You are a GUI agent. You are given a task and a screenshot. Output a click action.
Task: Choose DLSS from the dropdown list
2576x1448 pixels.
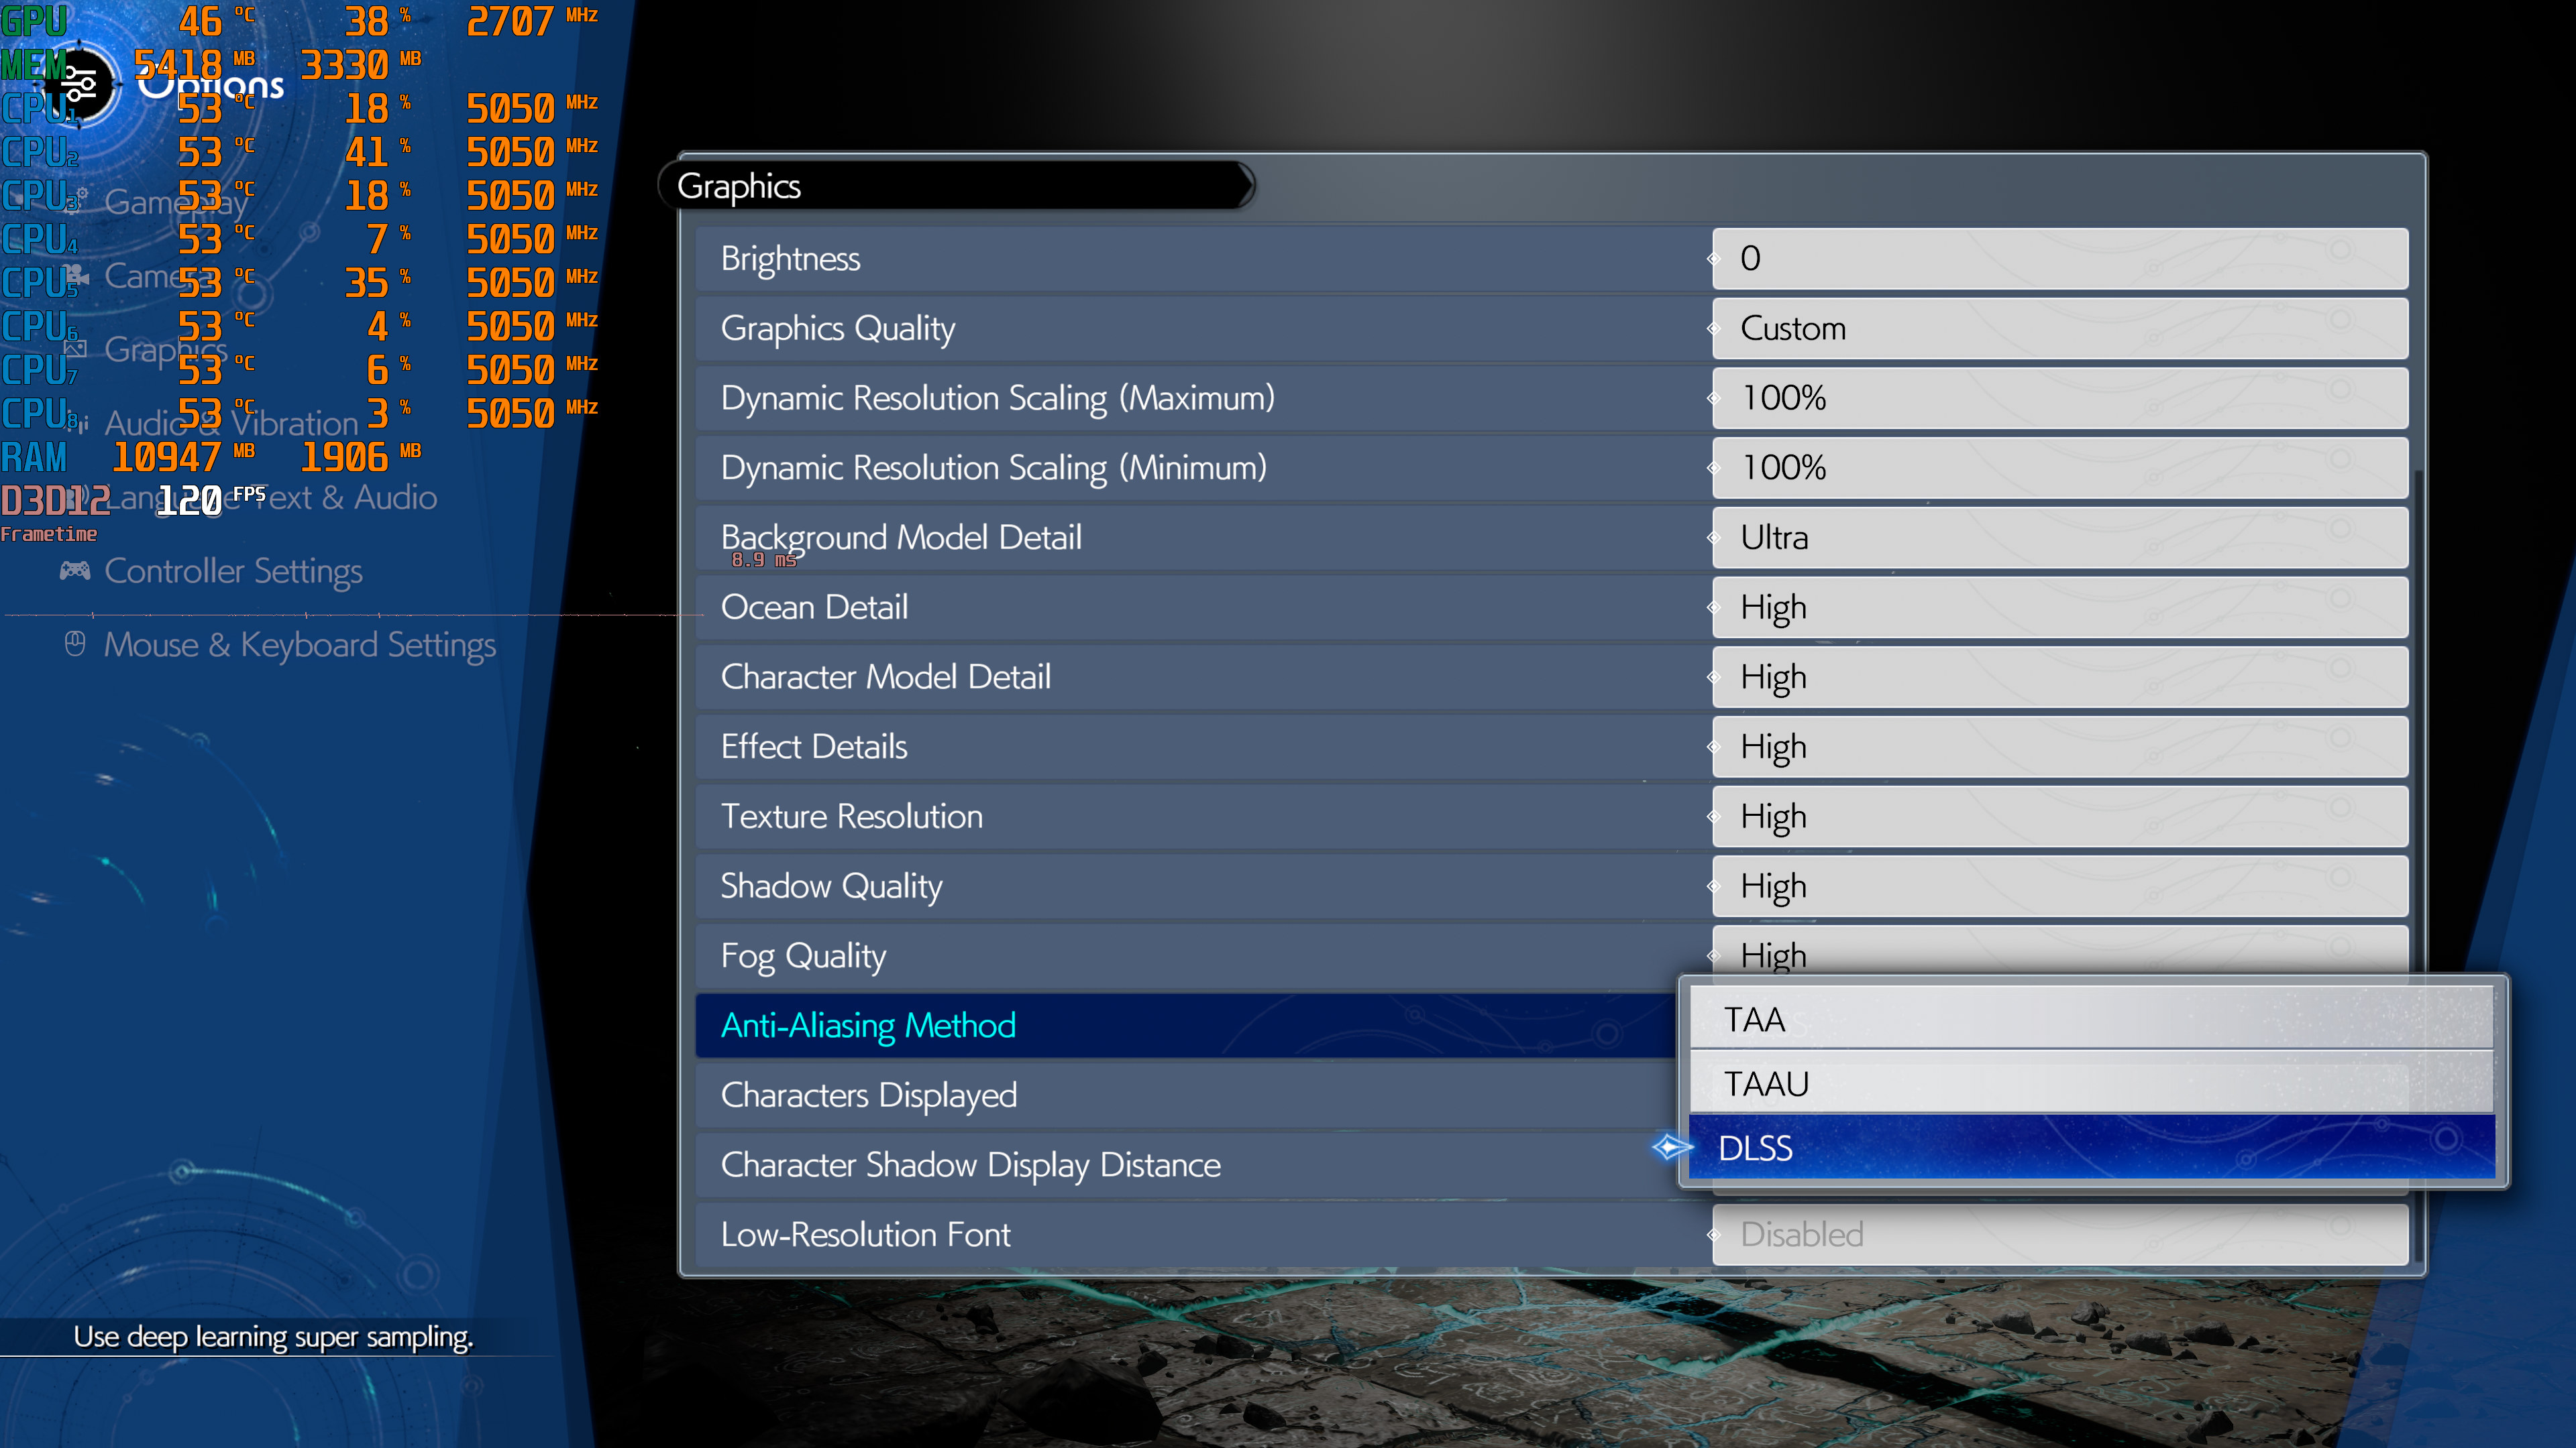(2090, 1147)
